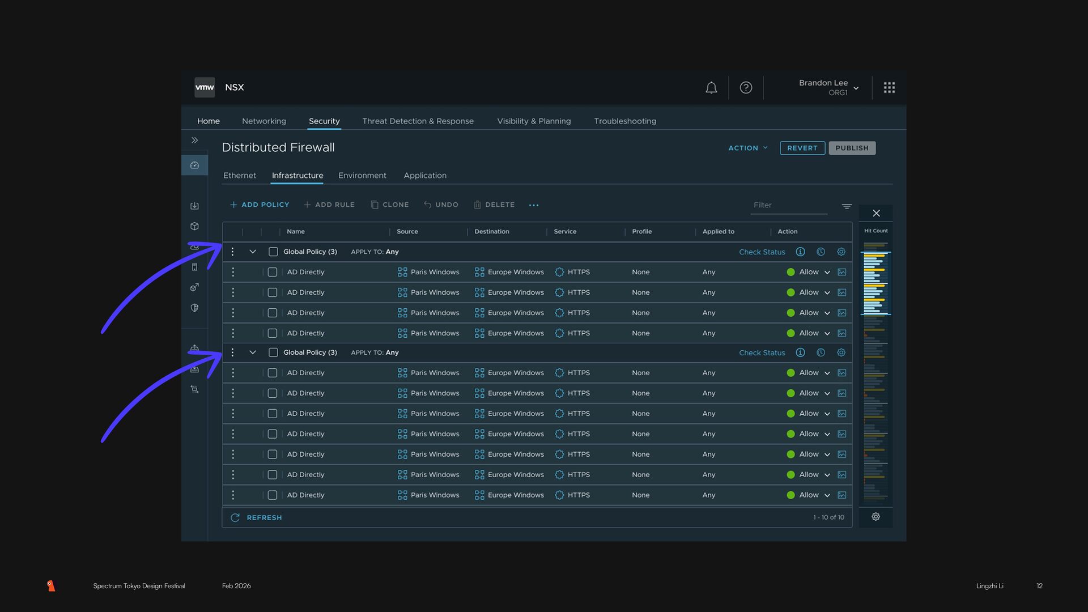Screen dimensions: 1088x612
Task: Open the ACTION dropdown menu
Action: (747, 148)
